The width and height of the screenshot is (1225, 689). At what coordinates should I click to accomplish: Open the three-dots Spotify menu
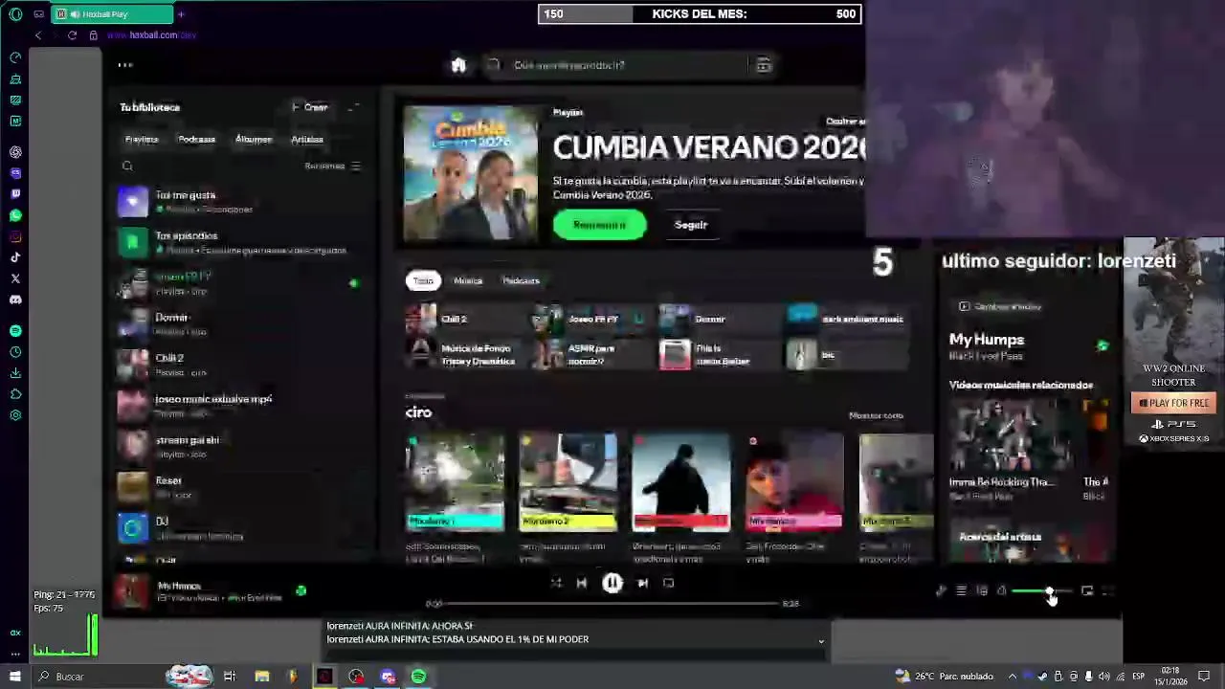pos(125,65)
